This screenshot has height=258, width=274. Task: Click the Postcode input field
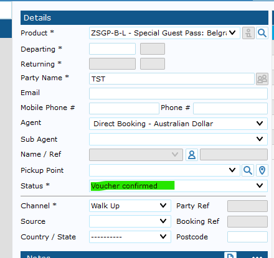[247, 237]
